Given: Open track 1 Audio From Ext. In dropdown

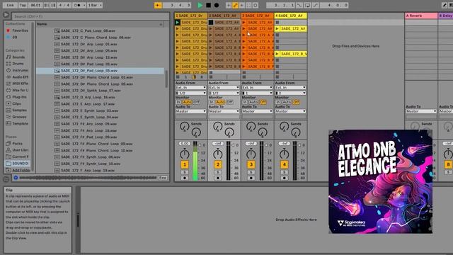Looking at the screenshot, I should pyautogui.click(x=190, y=87).
